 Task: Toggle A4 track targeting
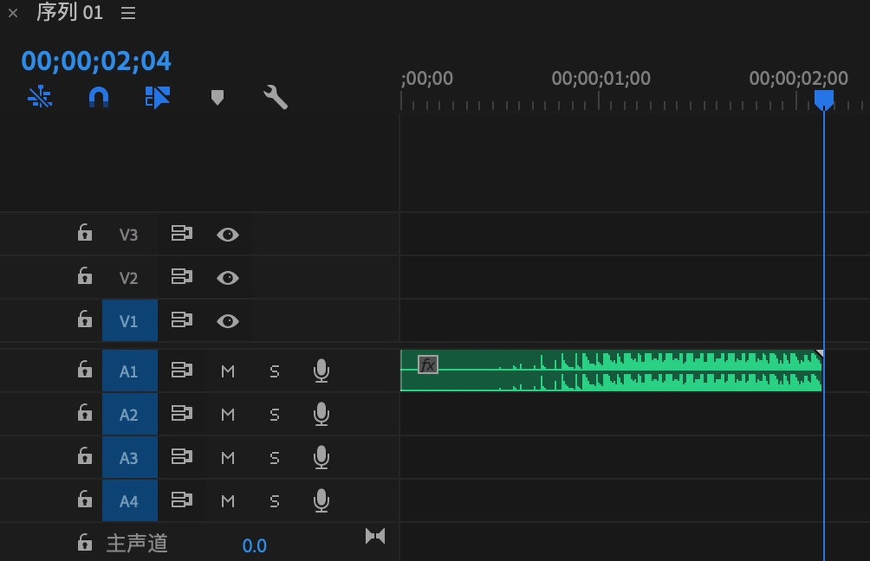(129, 501)
